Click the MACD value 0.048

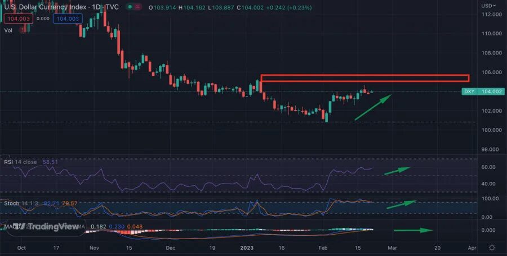point(135,227)
